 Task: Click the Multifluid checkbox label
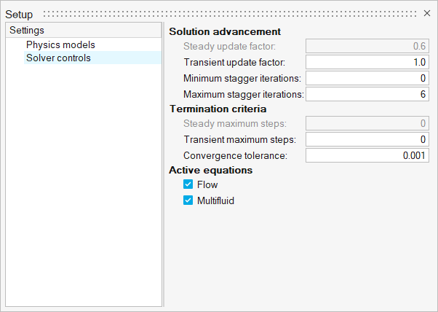215,200
